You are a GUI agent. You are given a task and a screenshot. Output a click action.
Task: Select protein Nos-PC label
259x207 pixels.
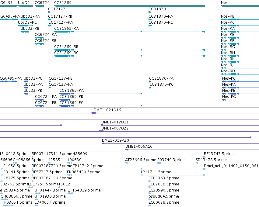(229, 78)
